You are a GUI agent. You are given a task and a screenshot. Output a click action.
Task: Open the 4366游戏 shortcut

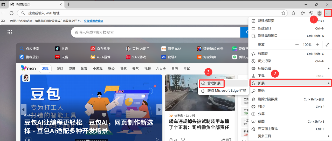click(x=100, y=57)
